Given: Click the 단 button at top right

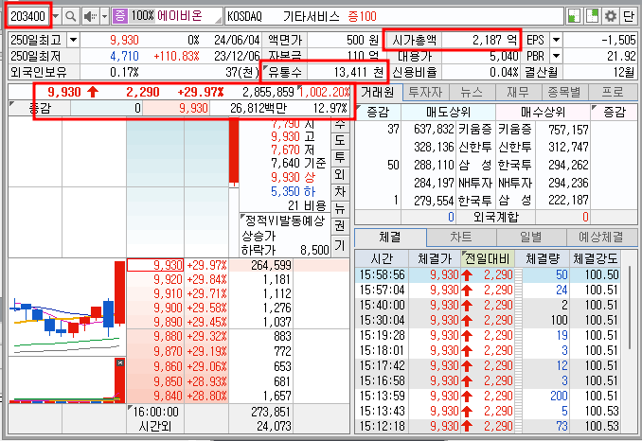Looking at the screenshot, I should [628, 16].
